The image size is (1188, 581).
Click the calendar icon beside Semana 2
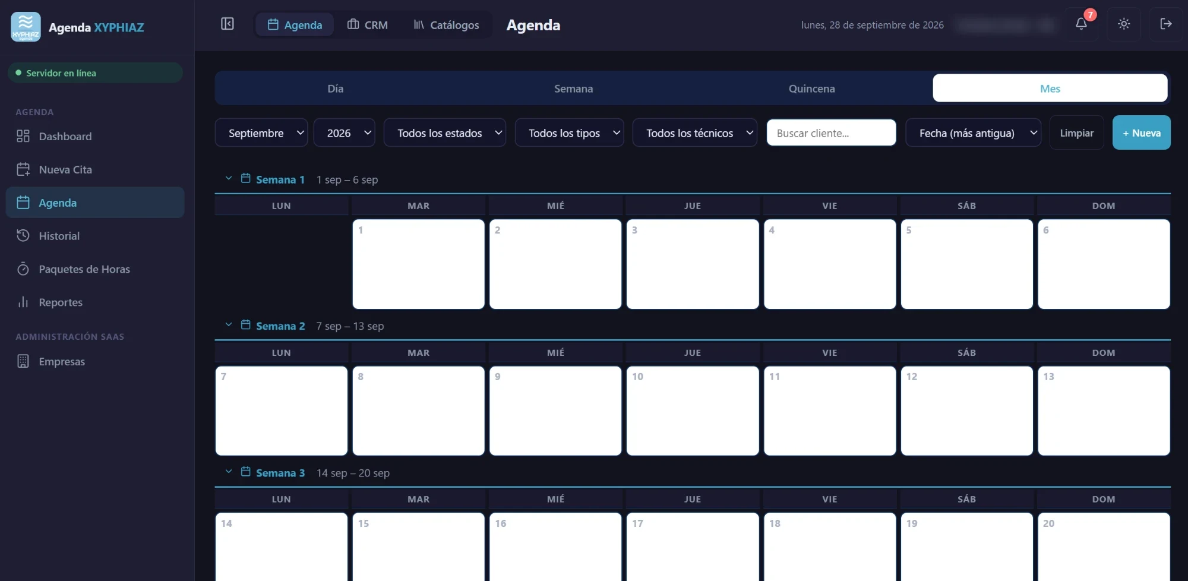(x=245, y=325)
